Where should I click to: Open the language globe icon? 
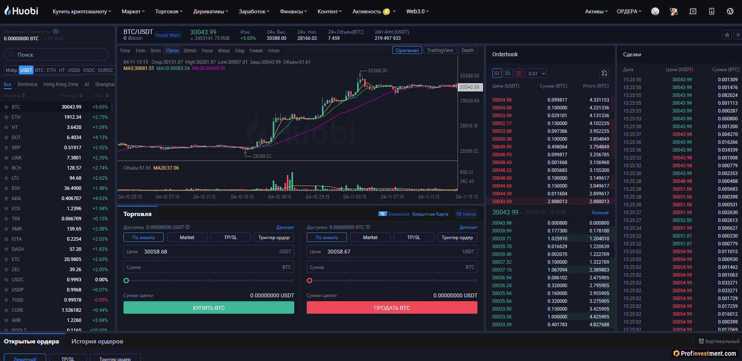coord(730,11)
